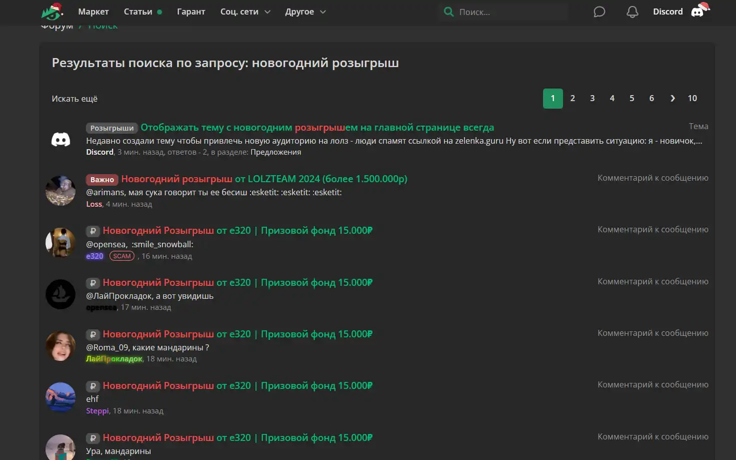Click Искать ещё link

[74, 99]
